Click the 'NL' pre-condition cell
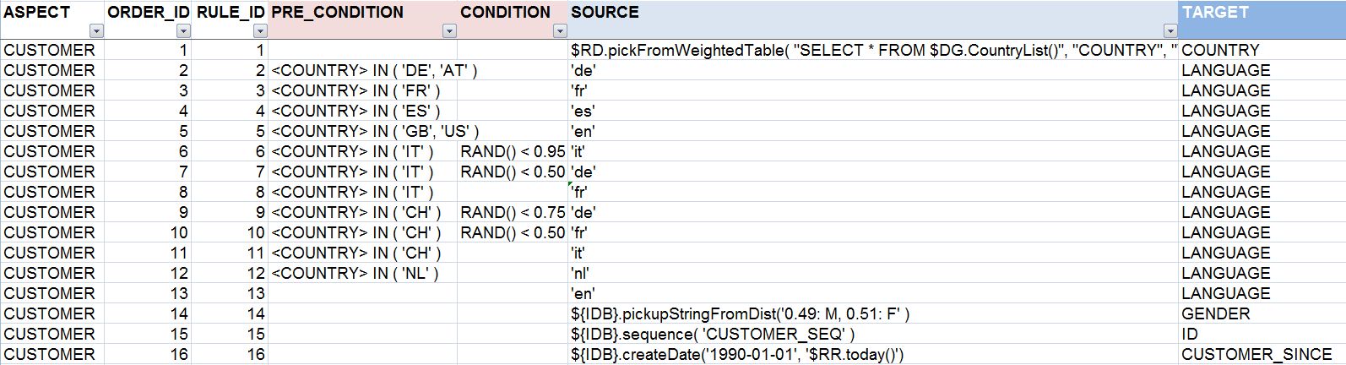The height and width of the screenshot is (365, 1346). (x=363, y=273)
